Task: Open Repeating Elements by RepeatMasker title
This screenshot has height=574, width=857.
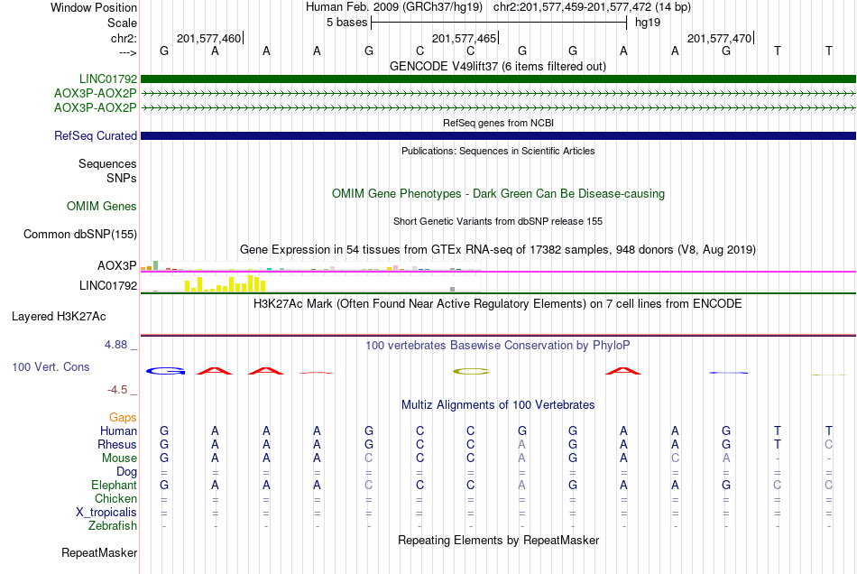Action: [x=498, y=541]
